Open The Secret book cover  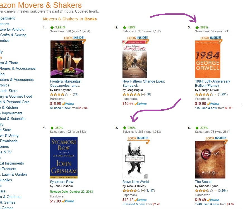click(x=210, y=160)
